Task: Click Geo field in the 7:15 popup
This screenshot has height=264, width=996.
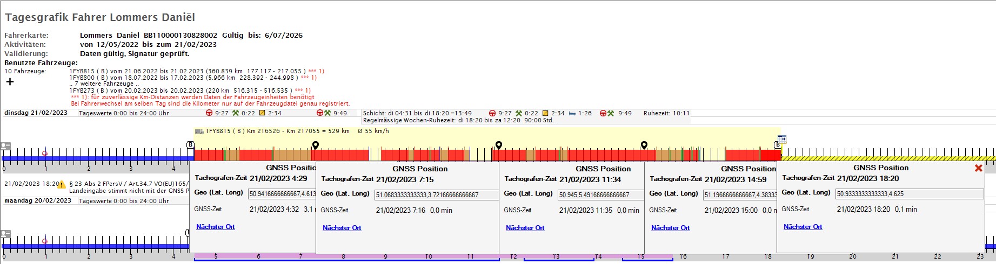Action: point(436,195)
